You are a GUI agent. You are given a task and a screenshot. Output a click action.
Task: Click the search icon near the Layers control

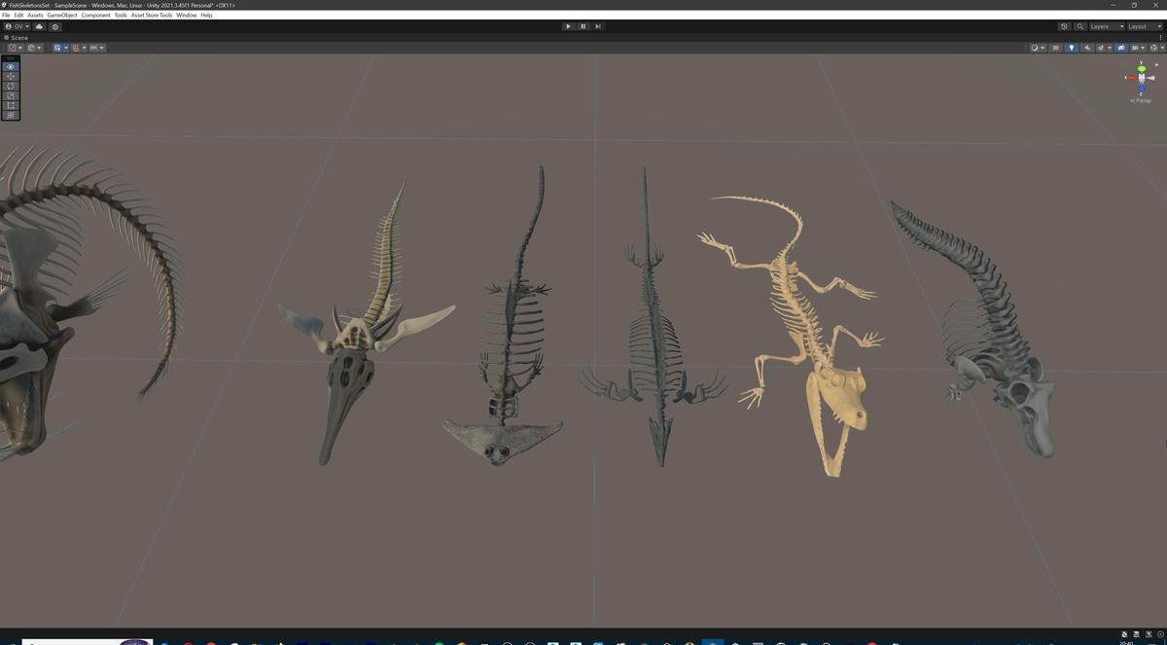1080,26
